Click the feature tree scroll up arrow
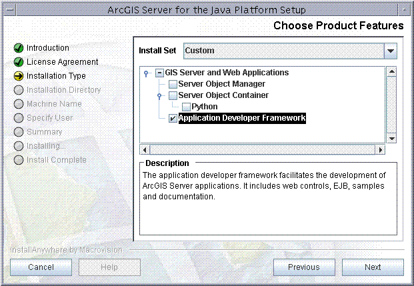Screen dimensions: 414x286 click(391, 71)
